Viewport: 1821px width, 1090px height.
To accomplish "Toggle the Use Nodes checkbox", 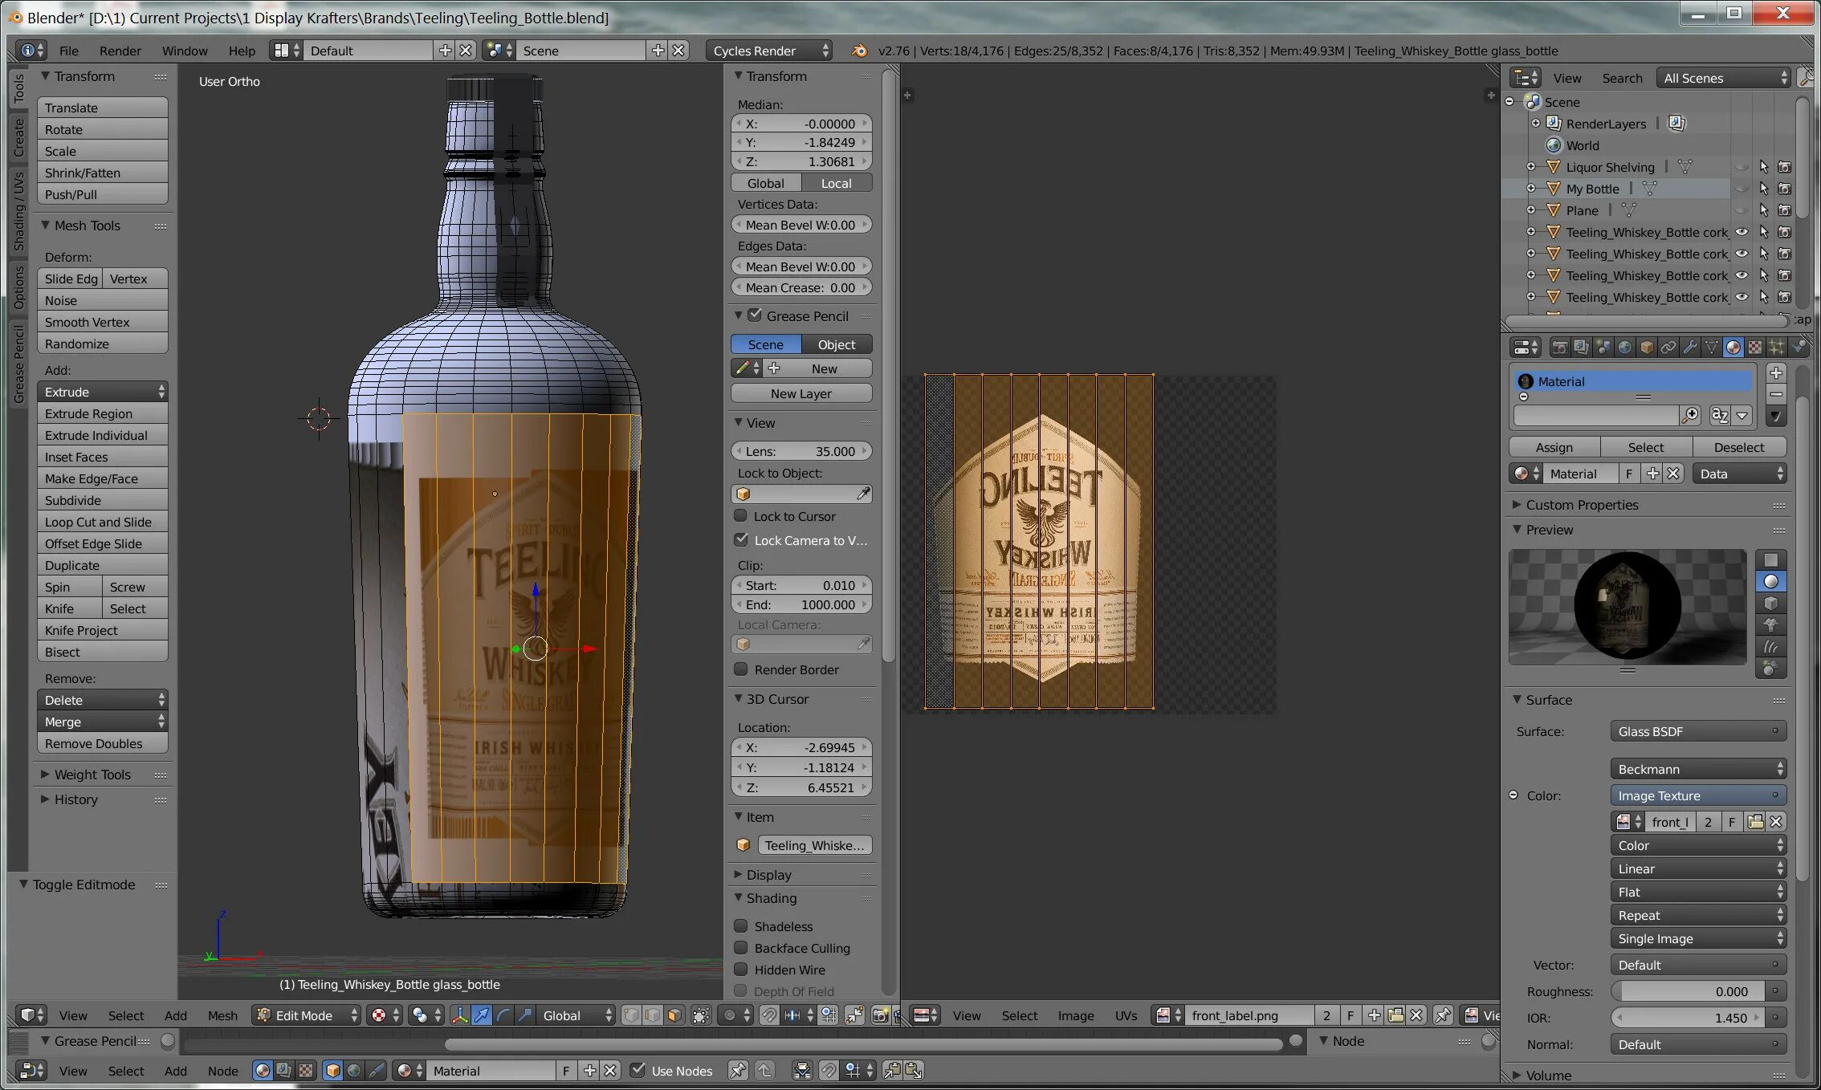I will [x=638, y=1070].
